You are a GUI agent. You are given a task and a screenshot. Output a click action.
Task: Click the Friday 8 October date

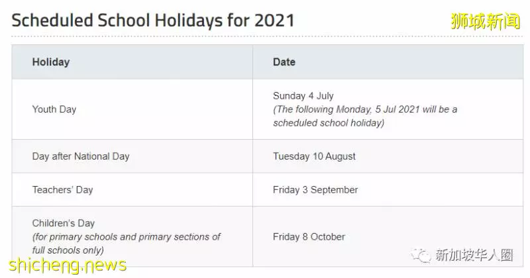point(309,237)
